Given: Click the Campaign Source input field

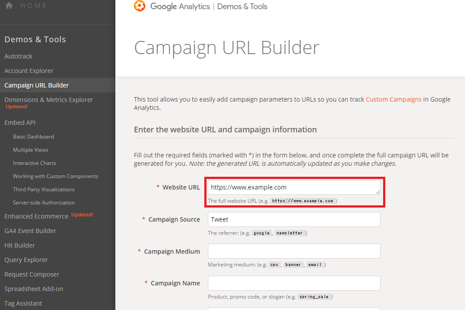Looking at the screenshot, I should click(x=294, y=219).
